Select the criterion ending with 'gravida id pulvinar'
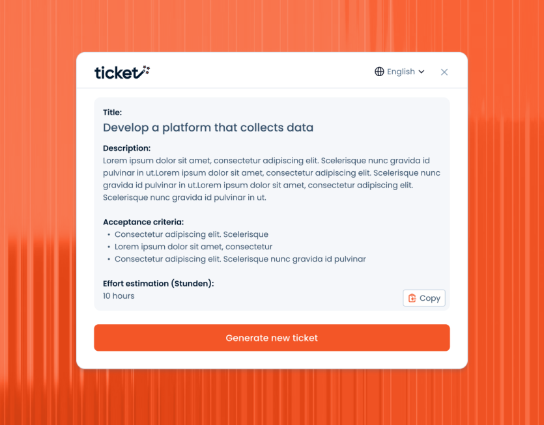Viewport: 544px width, 425px height. (240, 259)
